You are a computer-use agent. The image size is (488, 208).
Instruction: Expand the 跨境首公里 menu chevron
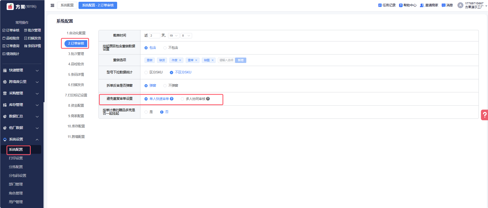(x=37, y=82)
